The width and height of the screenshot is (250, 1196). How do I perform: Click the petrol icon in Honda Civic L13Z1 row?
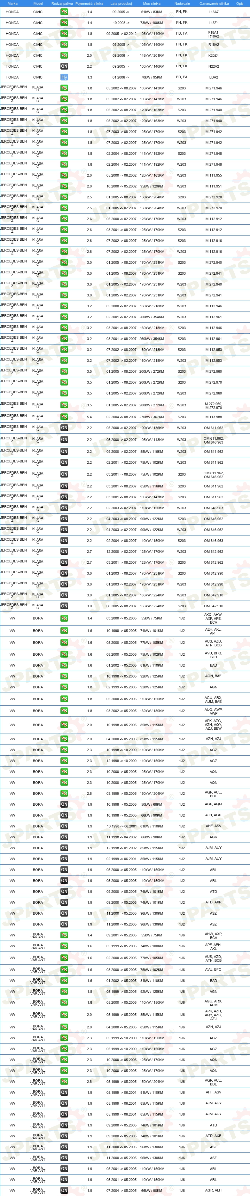pyautogui.click(x=64, y=23)
